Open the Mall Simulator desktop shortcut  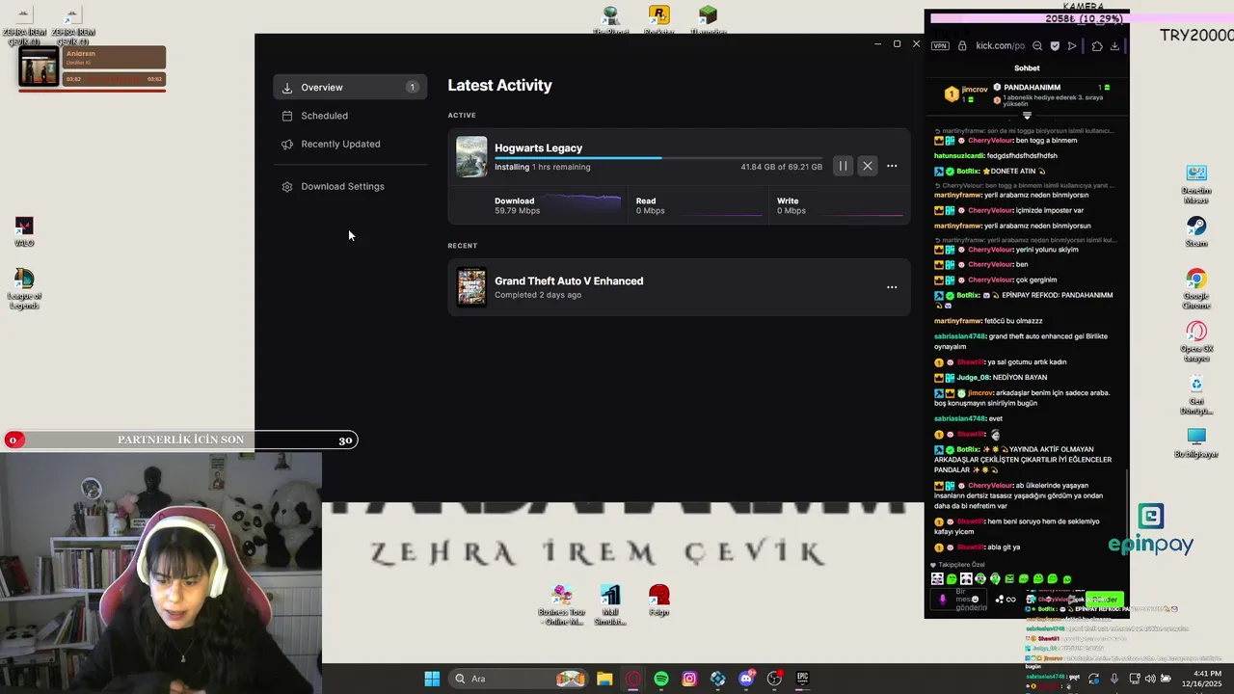(x=610, y=605)
